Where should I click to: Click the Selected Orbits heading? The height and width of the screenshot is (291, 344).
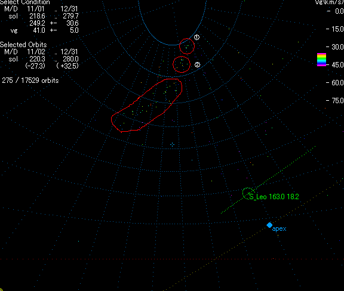(23, 45)
